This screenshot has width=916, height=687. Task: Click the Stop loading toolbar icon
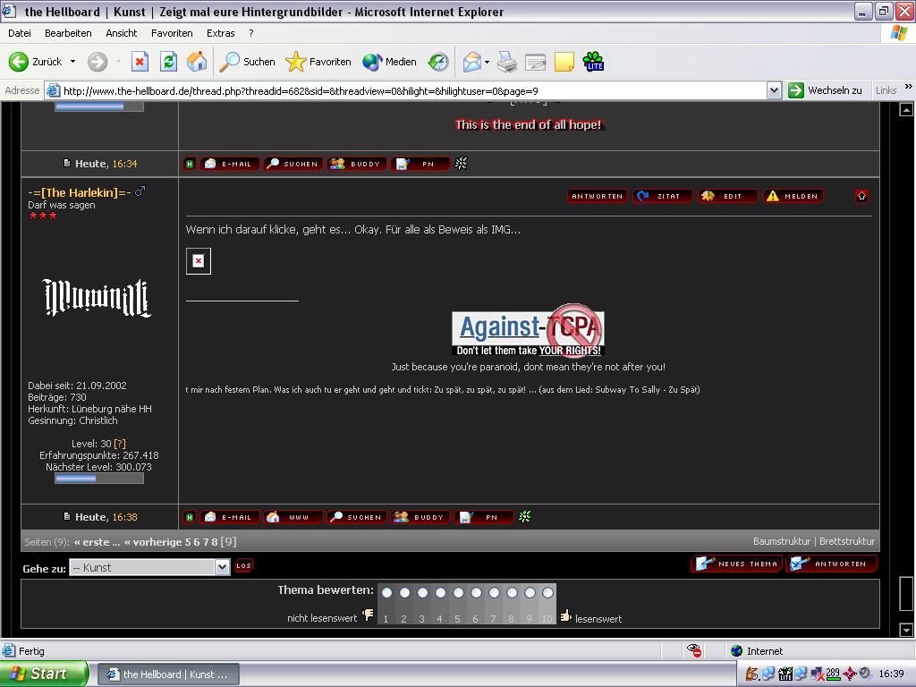click(x=140, y=62)
